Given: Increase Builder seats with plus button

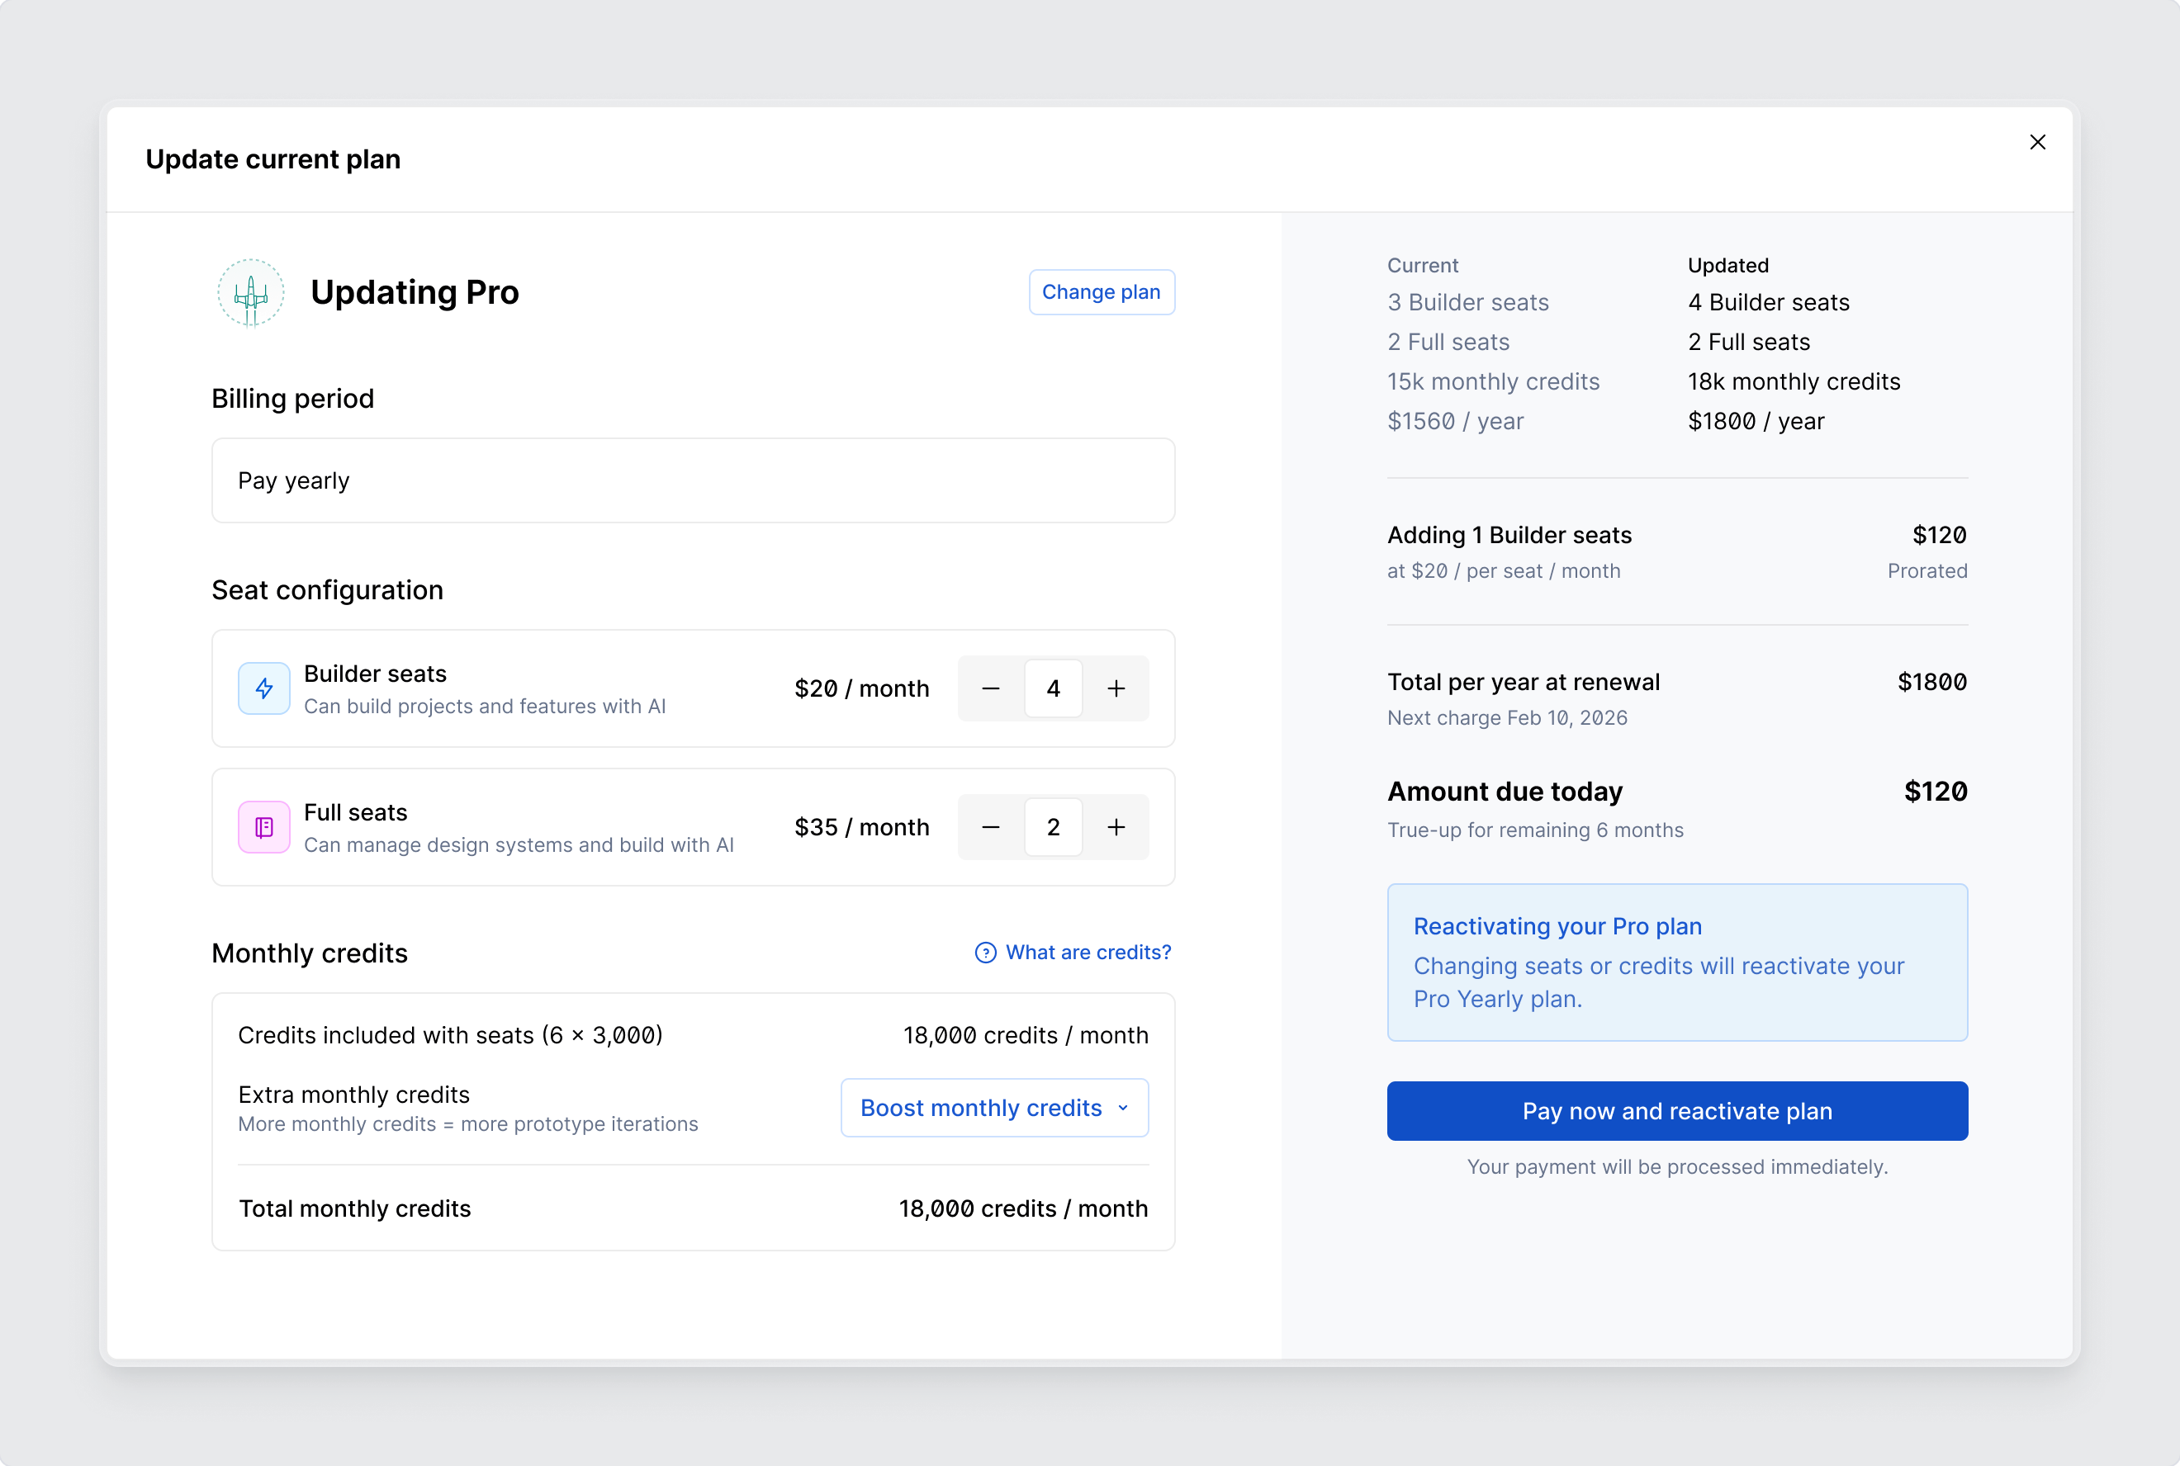Looking at the screenshot, I should pos(1116,689).
